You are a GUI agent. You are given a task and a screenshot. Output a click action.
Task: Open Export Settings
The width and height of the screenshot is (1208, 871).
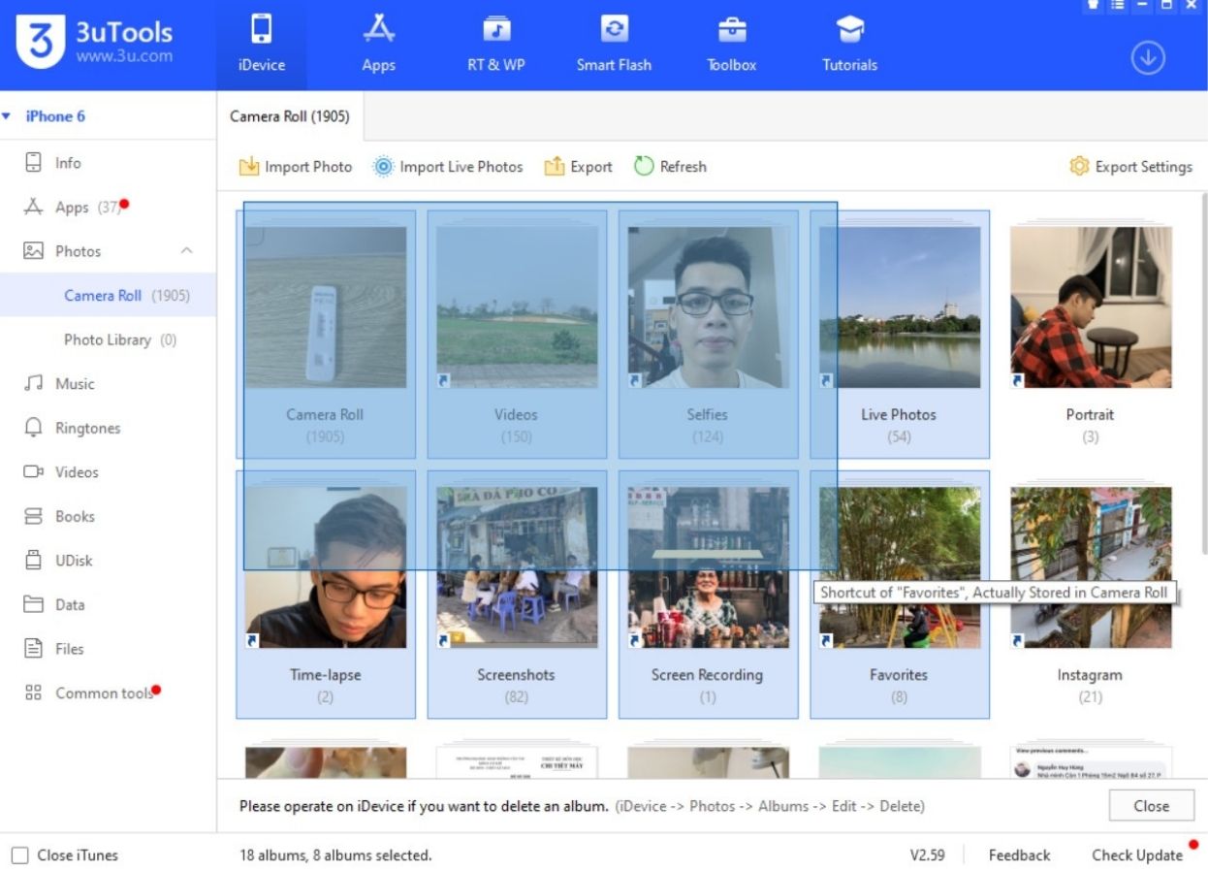[x=1130, y=167]
